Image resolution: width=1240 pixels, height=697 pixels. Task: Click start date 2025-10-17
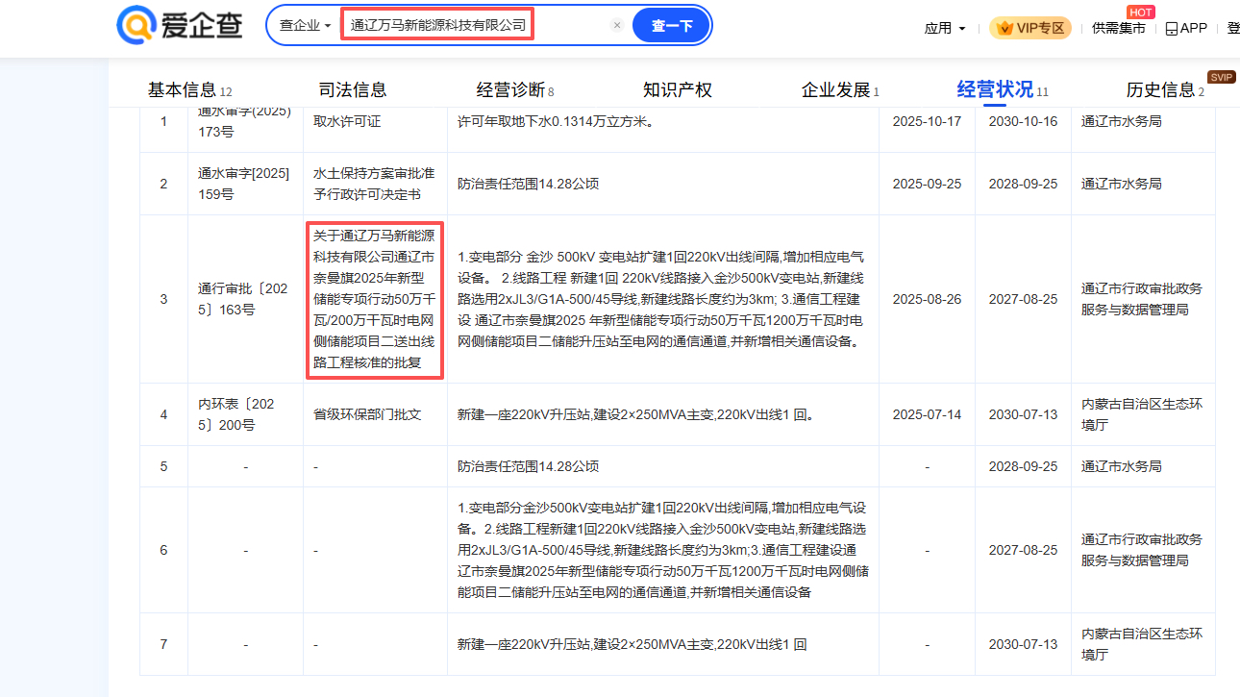tap(927, 121)
